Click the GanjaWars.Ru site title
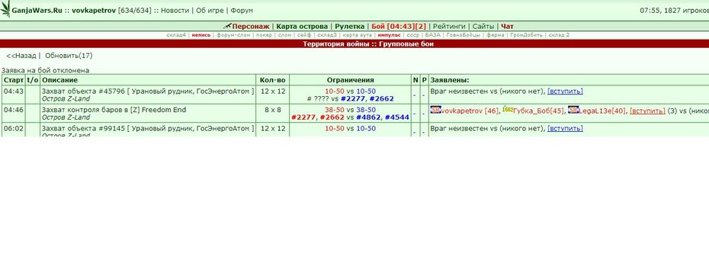Screen dimensions: 709x279 tap(37, 10)
